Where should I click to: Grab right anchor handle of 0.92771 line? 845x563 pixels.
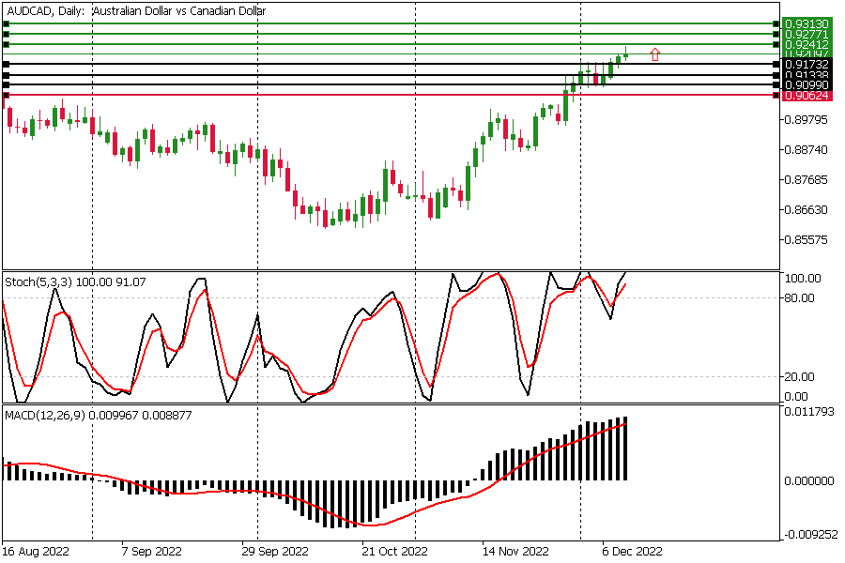[x=776, y=34]
